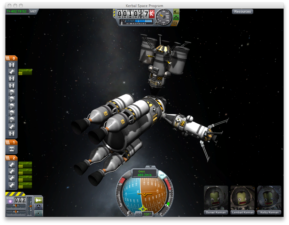289x225 pixels.
Task: Click the stage 0 LiquidFuel gauge
Action: click(x=25, y=72)
